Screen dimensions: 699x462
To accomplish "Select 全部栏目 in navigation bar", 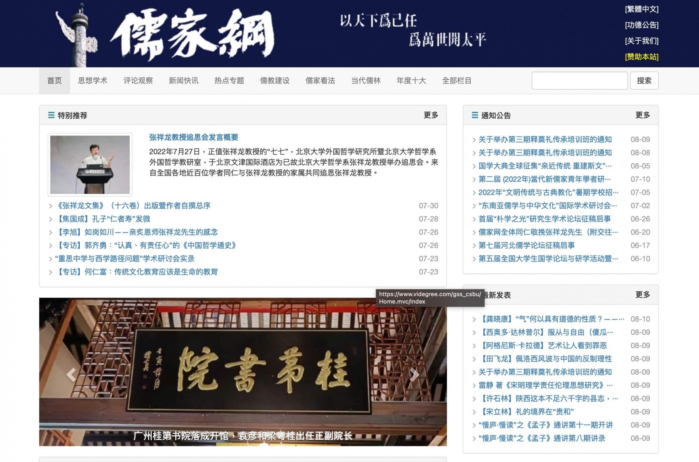I will tap(457, 80).
